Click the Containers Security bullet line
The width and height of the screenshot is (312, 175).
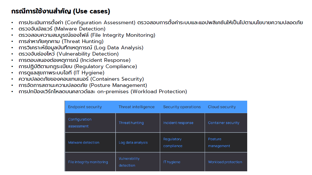81,79
